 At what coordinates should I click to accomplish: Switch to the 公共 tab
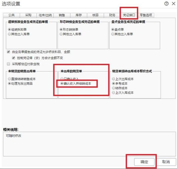[12, 15]
